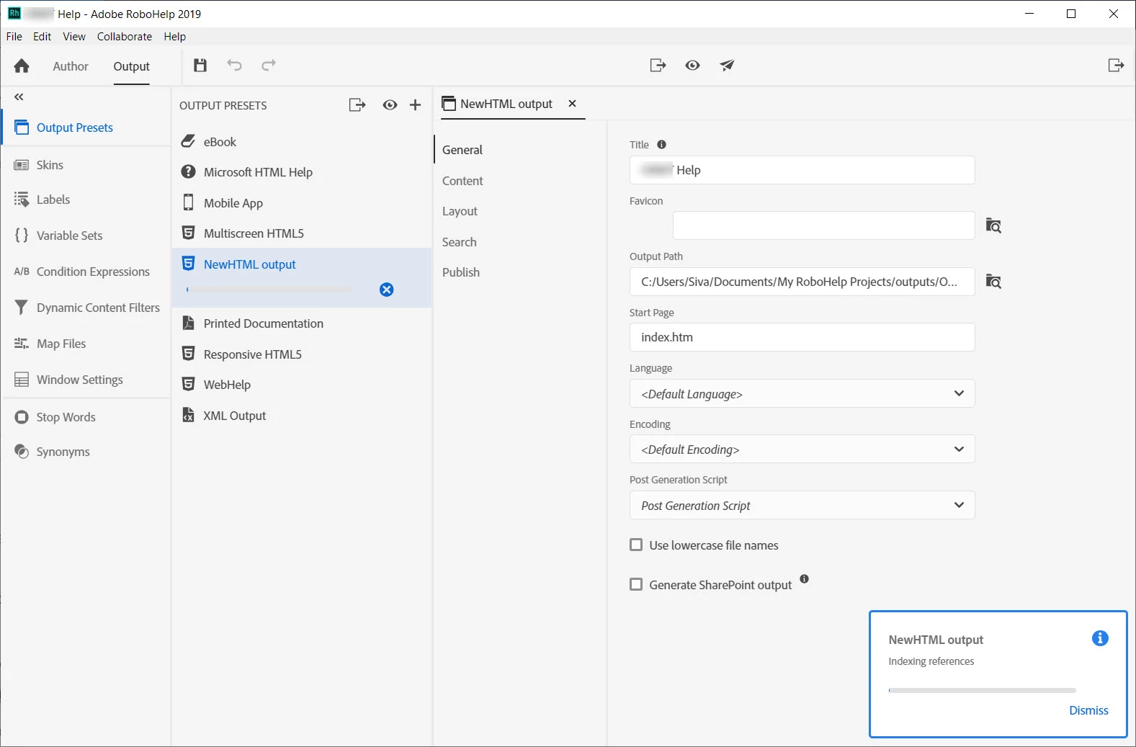Viewport: 1136px width, 747px height.
Task: Enable Generate SharePoint output checkbox
Action: (x=636, y=584)
